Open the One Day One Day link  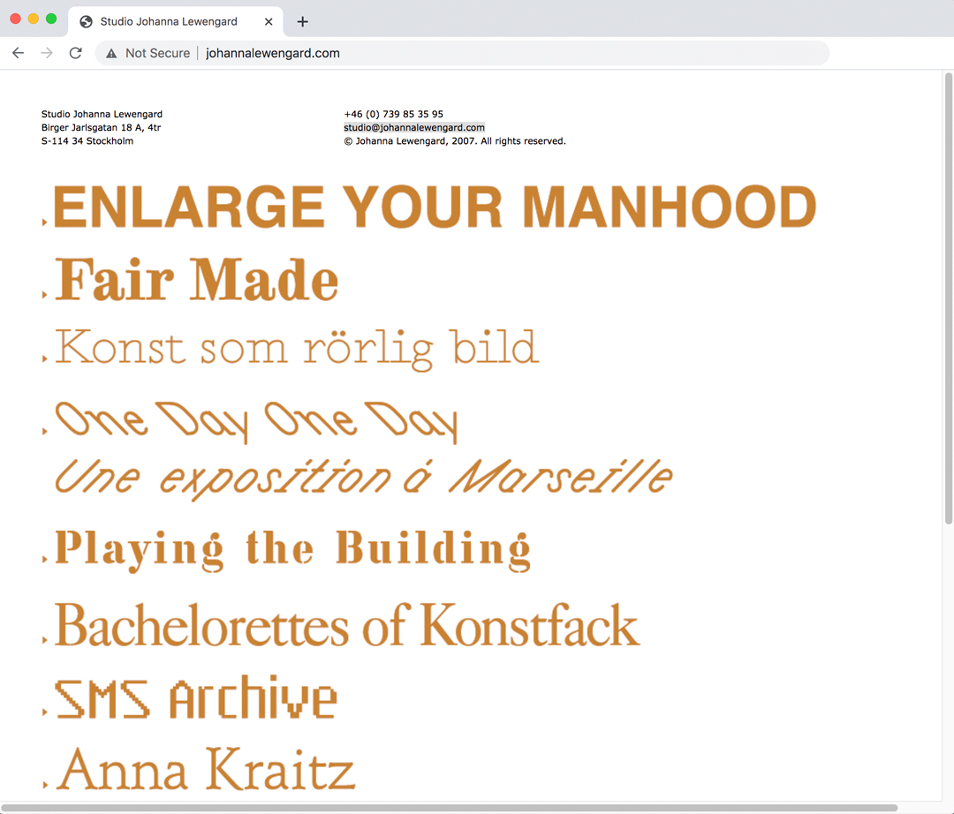point(256,422)
